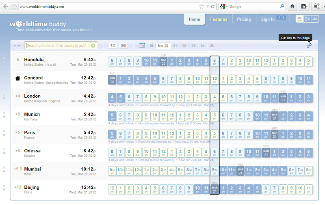
Task: Click the browser home toolbar button
Action: [x=292, y=6]
